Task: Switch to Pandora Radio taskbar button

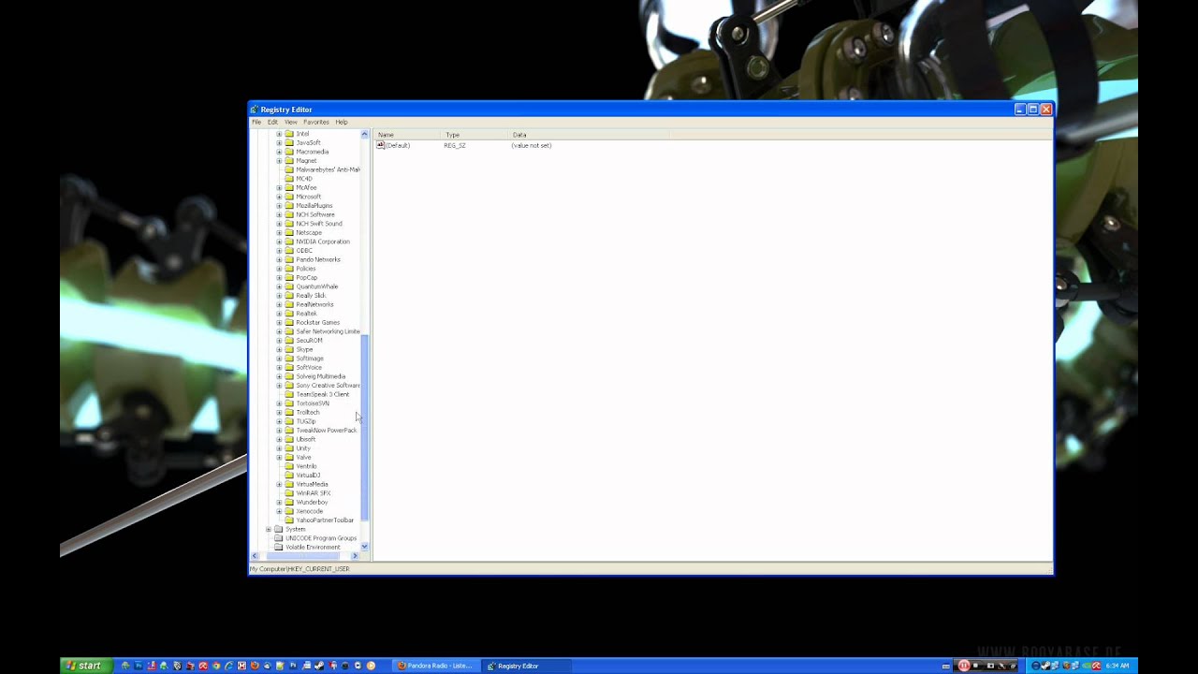Action: tap(436, 666)
